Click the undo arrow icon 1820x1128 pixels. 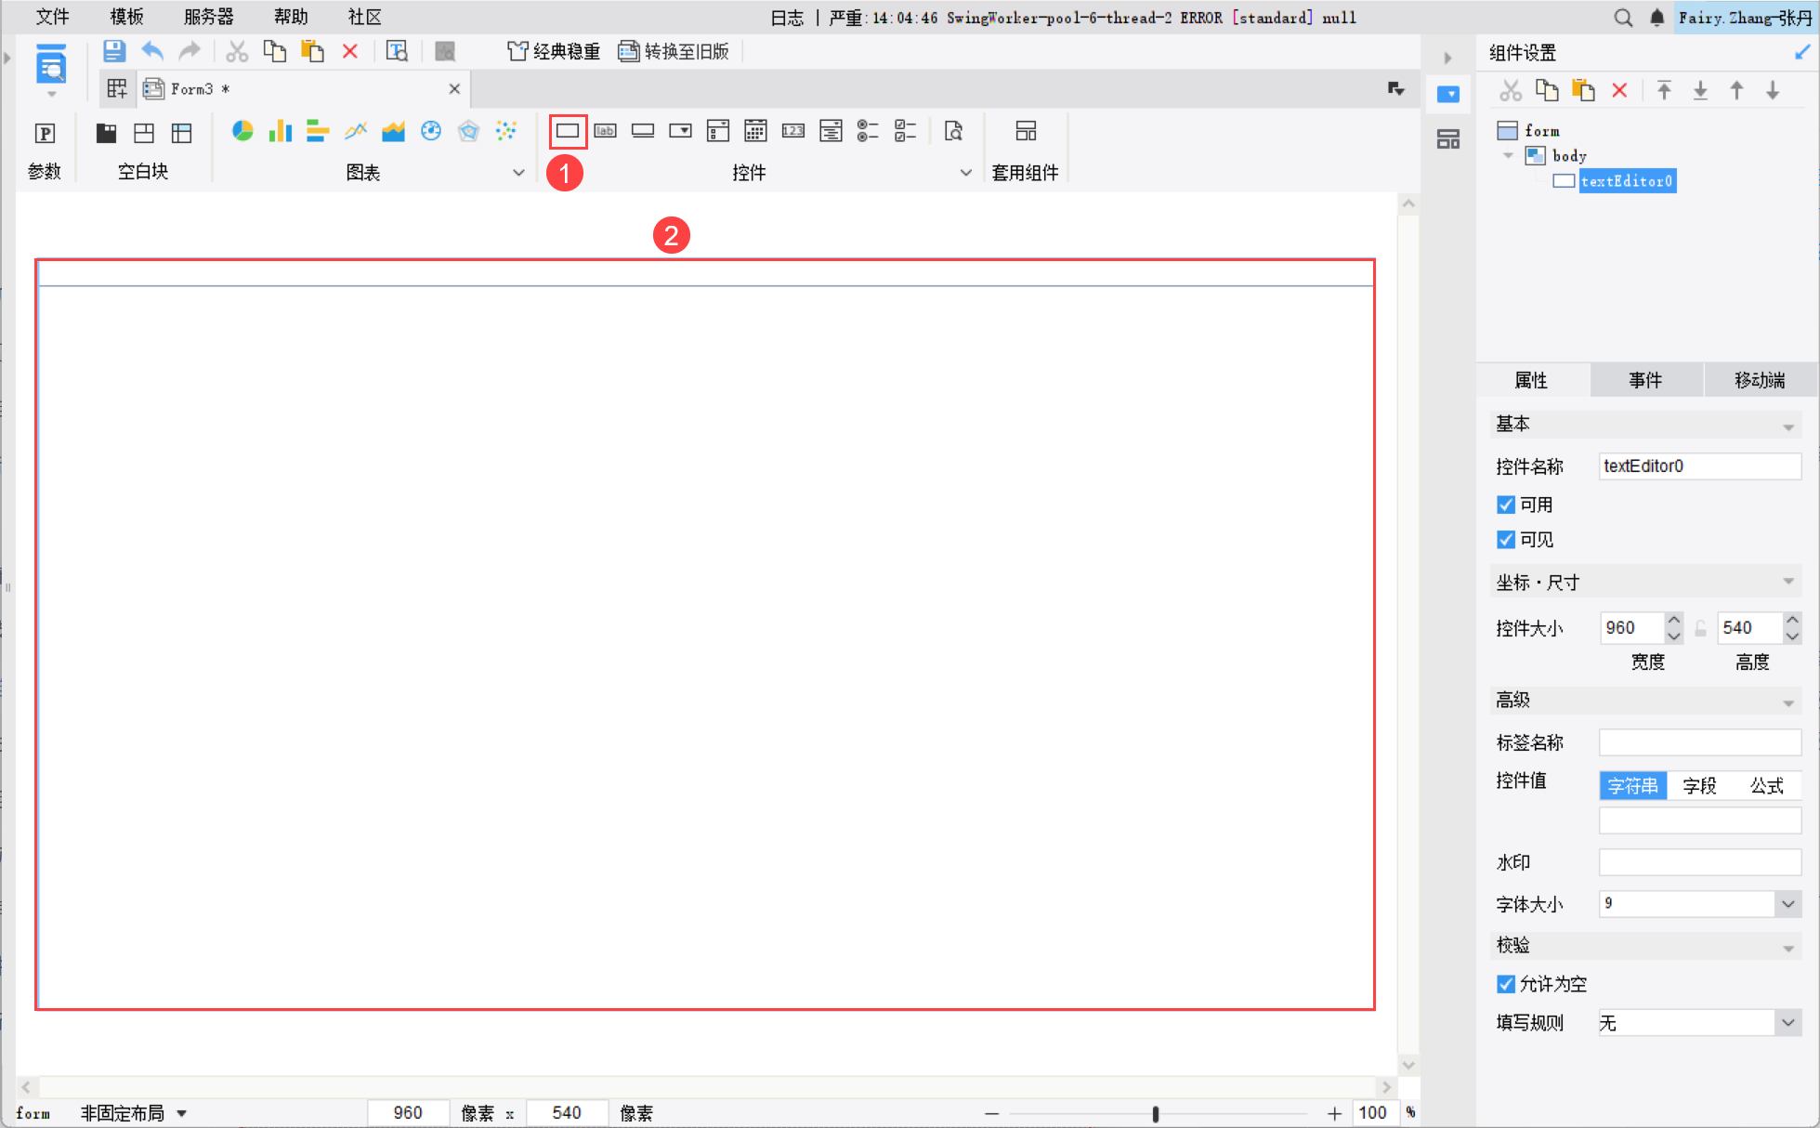point(152,51)
